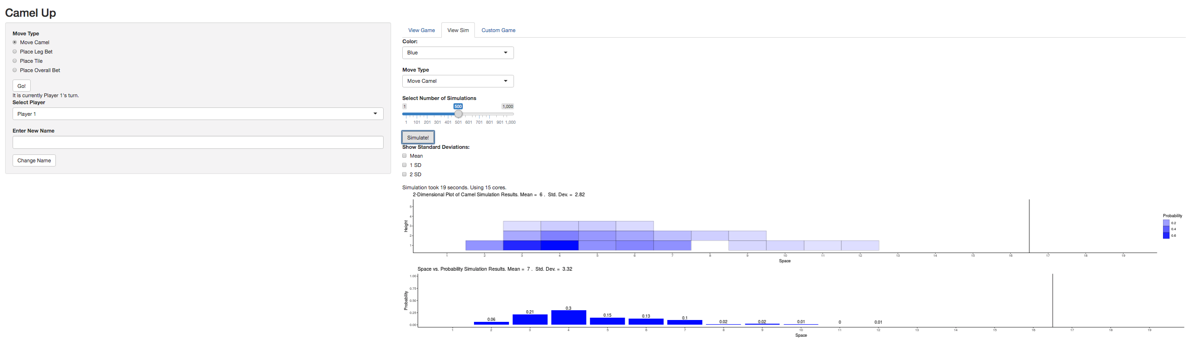
Task: Pick the Place Overall Bet option
Action: point(15,70)
